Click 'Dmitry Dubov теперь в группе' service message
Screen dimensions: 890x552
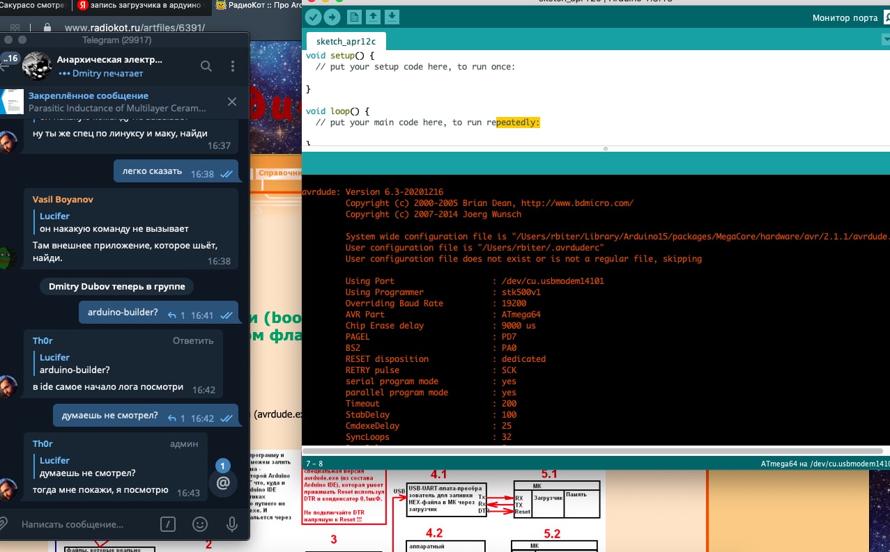(117, 286)
